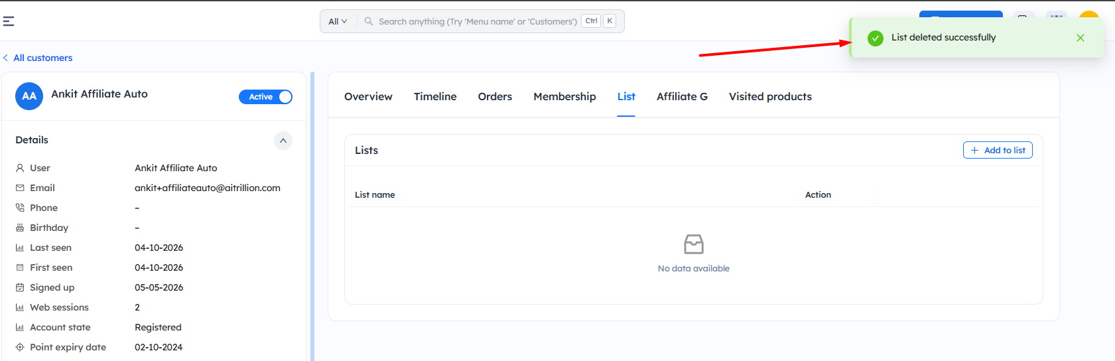Switch to the Overview tab
Viewport: 1115px width, 361px height.
[x=368, y=96]
